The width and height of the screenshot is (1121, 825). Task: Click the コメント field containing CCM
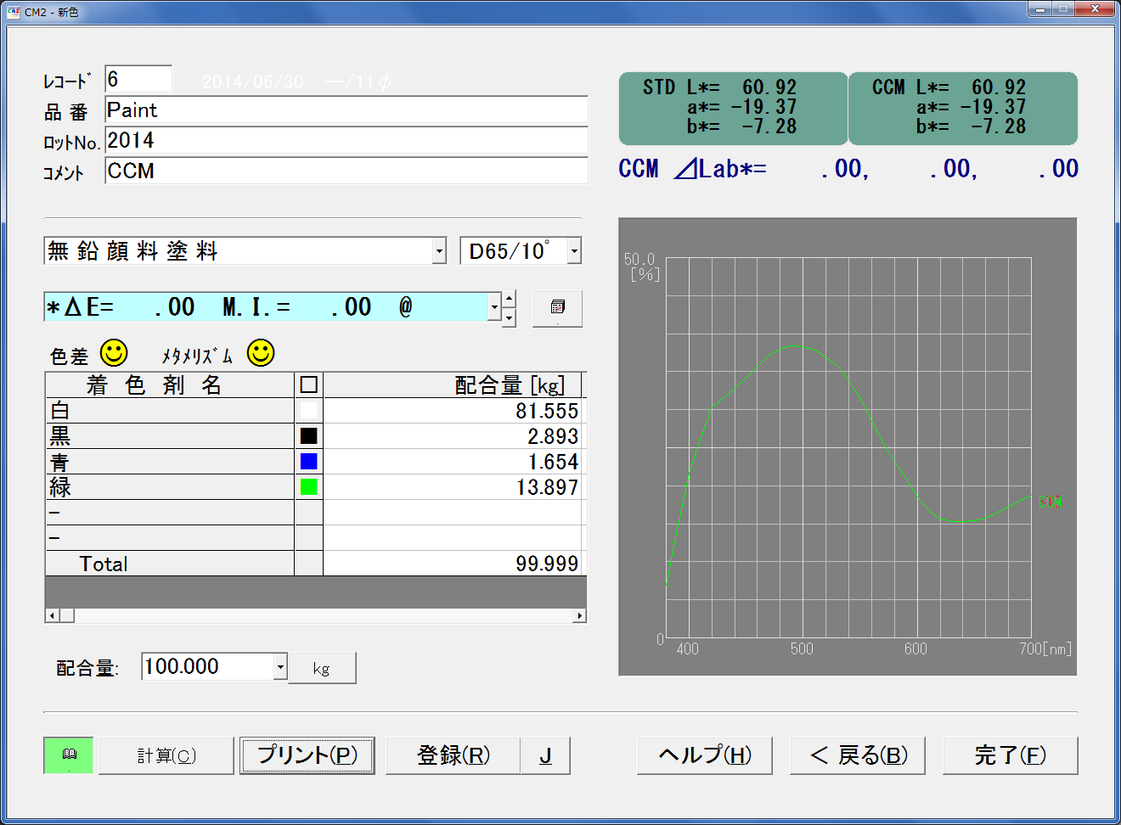coord(346,171)
